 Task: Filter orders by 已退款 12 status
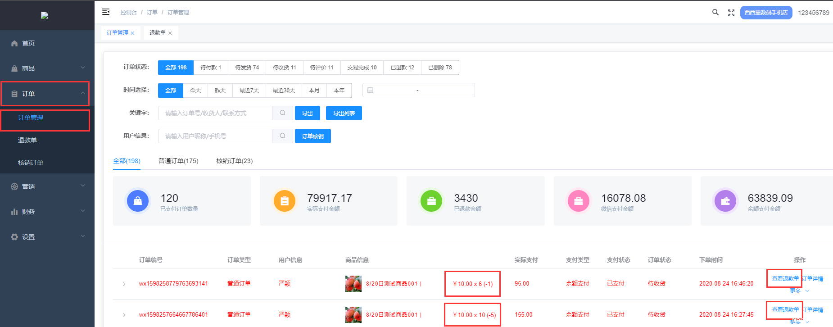click(402, 68)
